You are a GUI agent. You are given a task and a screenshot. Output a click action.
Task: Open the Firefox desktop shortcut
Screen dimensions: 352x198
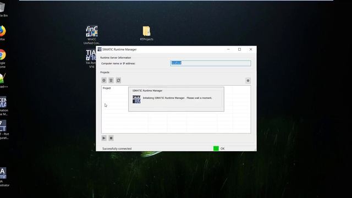coord(2,33)
